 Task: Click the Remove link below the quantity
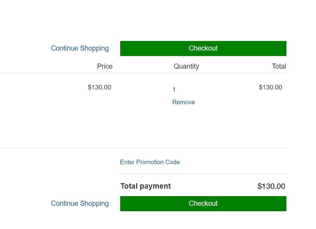pos(183,102)
